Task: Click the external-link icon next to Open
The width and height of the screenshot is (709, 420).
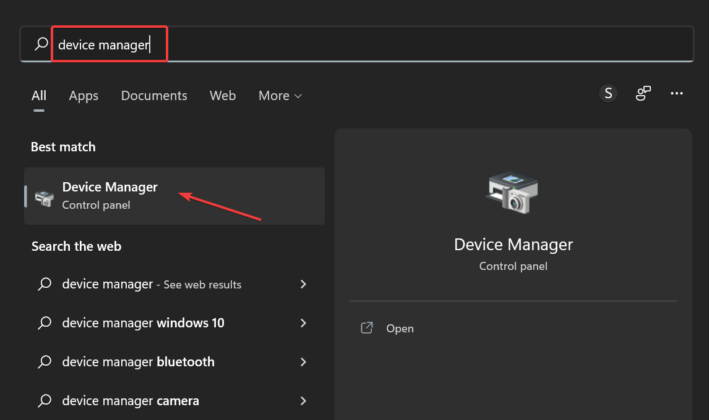Action: [366, 328]
